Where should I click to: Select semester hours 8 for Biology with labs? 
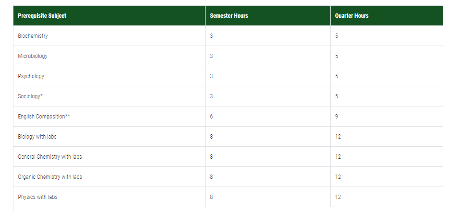coord(211,137)
